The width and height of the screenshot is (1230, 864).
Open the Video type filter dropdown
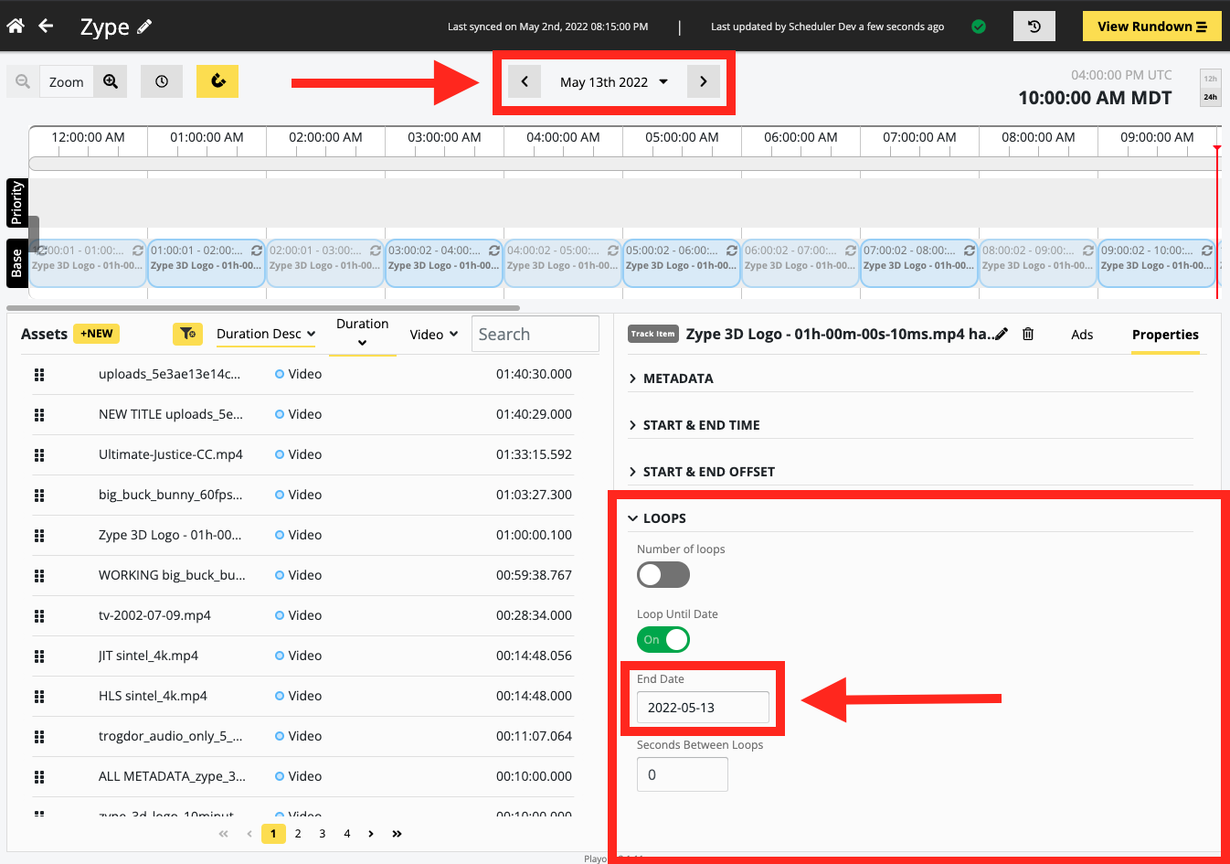434,335
